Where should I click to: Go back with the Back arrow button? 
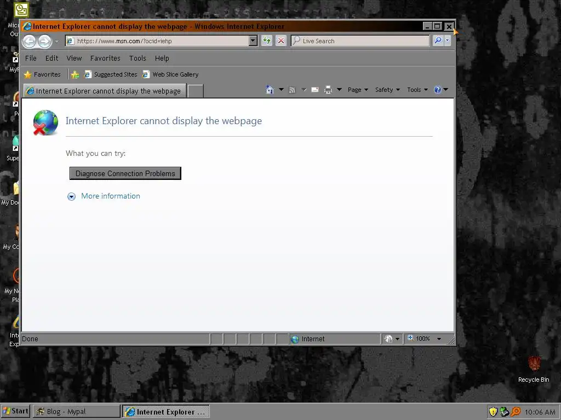pos(30,42)
